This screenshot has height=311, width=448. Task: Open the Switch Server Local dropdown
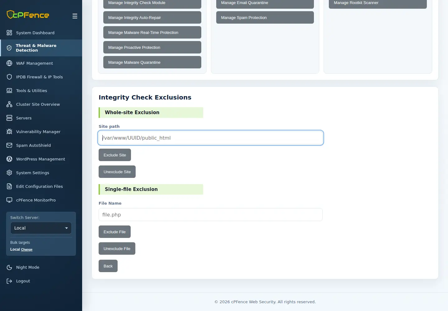point(41,228)
